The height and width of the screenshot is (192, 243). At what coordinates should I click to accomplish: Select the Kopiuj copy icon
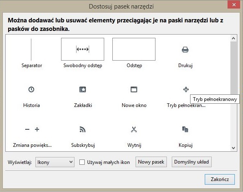[x=185, y=129]
